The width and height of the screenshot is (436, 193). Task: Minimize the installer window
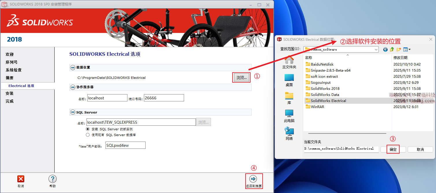pyautogui.click(x=251, y=5)
